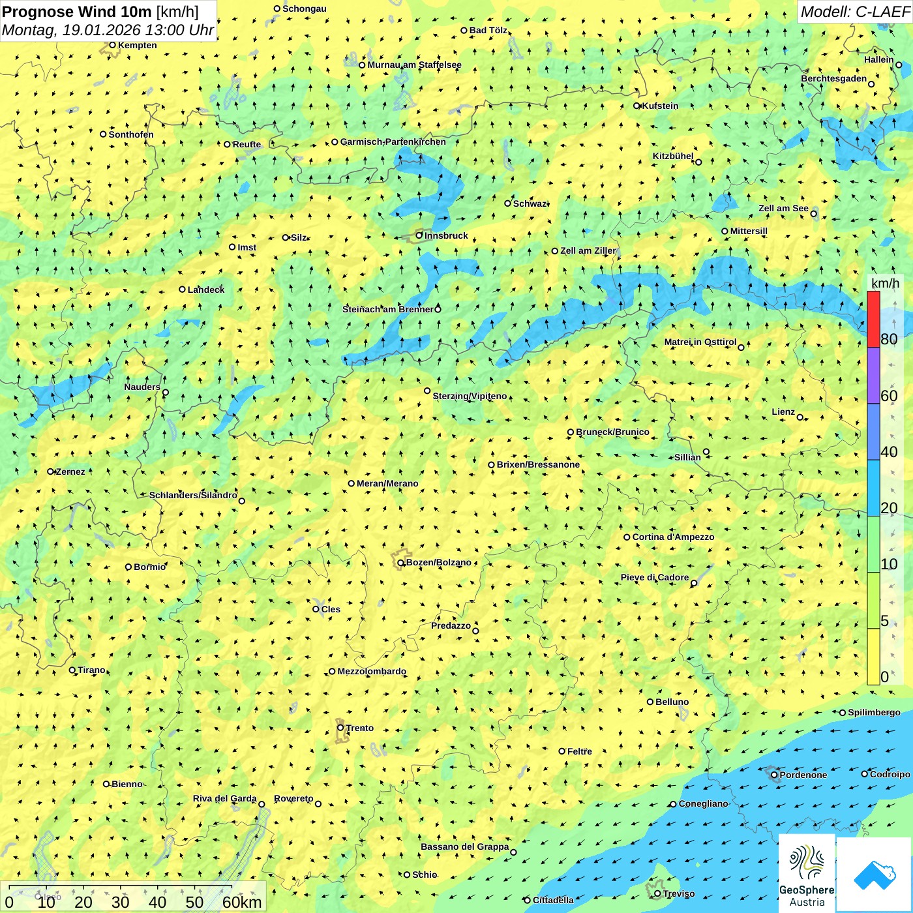
Task: Click the '60km' scale bar label
Action: (242, 903)
